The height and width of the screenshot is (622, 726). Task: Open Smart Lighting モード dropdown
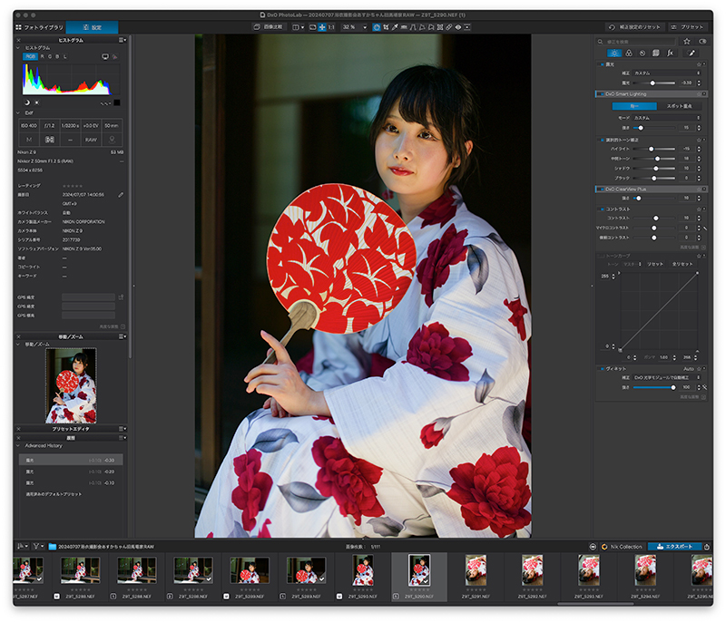tap(667, 118)
